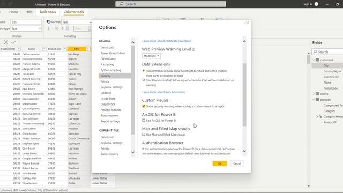This screenshot has height=193, width=343.
Task: Select the CountryRegion field in Fields
Action: [333, 71]
